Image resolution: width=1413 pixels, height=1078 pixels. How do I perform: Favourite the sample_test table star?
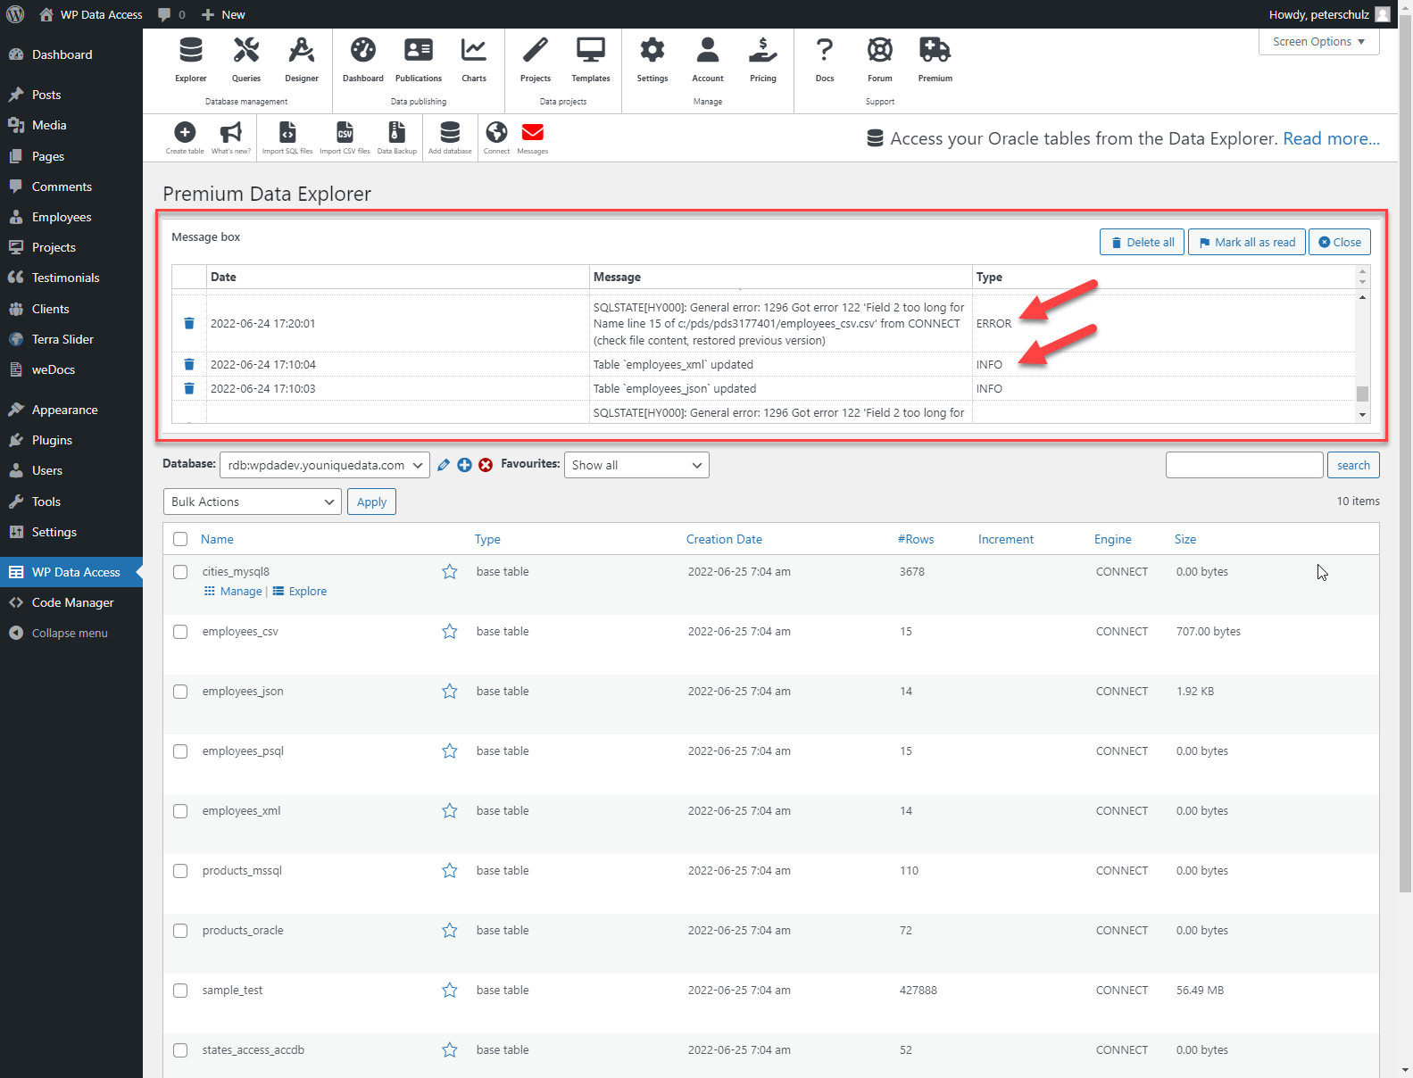pos(450,991)
